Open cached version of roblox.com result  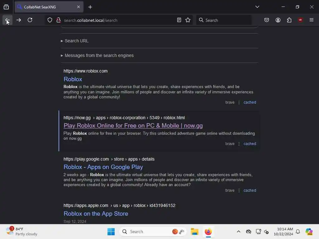pyautogui.click(x=250, y=102)
